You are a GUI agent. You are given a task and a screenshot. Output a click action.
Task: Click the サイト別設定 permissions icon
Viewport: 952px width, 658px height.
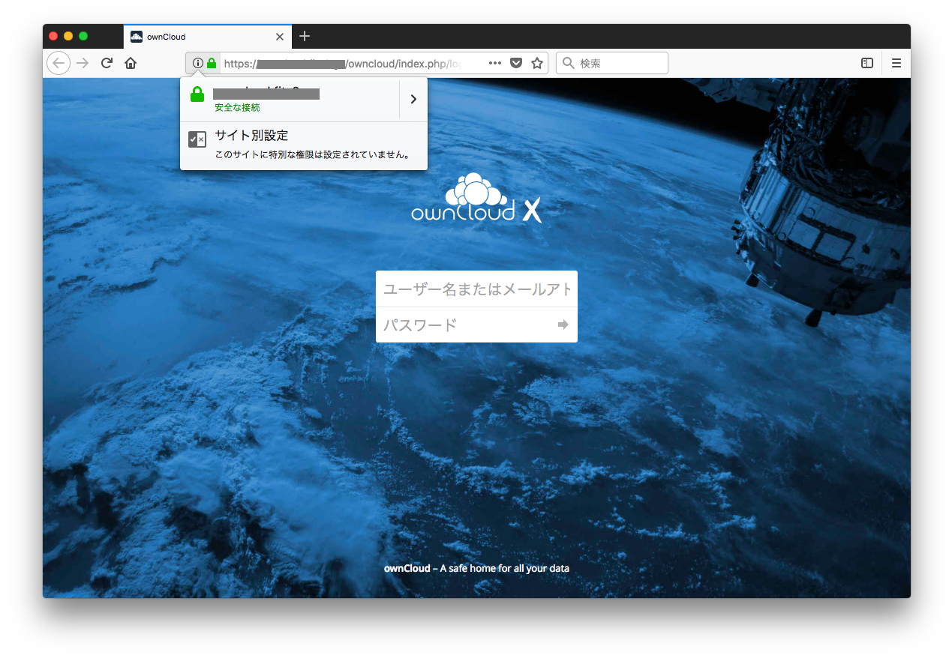pos(197,139)
